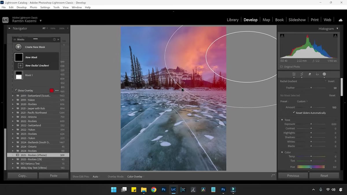The width and height of the screenshot is (347, 195).
Task: Toggle highlight clipping indicator in Histogram
Action: 335,35
